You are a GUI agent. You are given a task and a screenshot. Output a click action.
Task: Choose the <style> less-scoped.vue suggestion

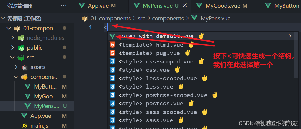coord(200,78)
